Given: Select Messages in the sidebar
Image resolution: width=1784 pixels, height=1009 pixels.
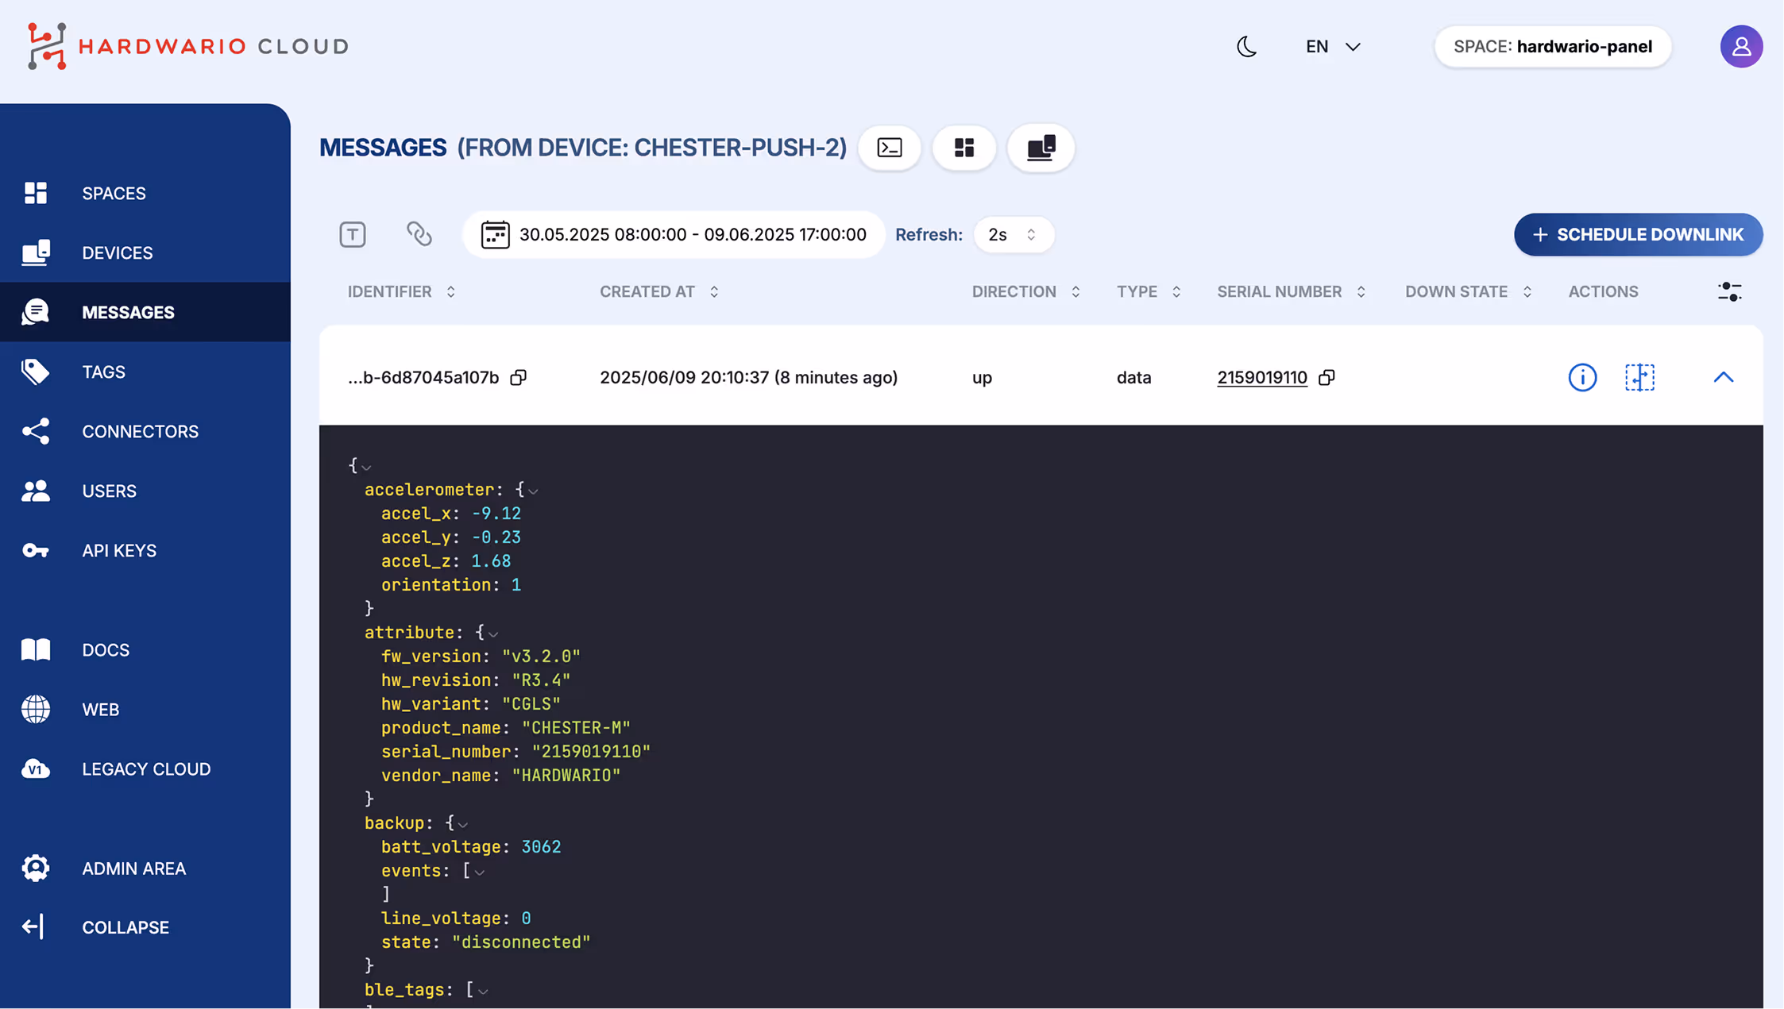Looking at the screenshot, I should (x=145, y=312).
